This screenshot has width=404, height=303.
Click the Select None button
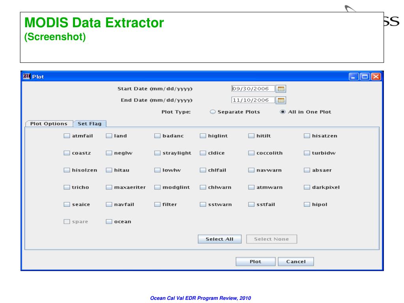[271, 239]
